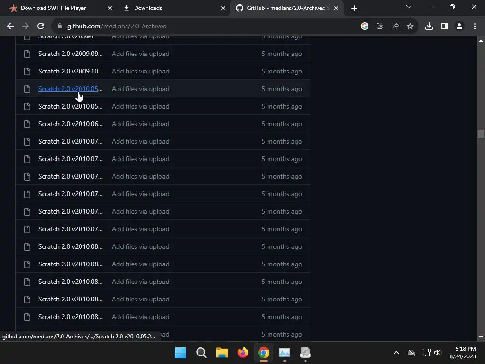Click the Google icon in address bar
This screenshot has width=485, height=364.
point(365,27)
